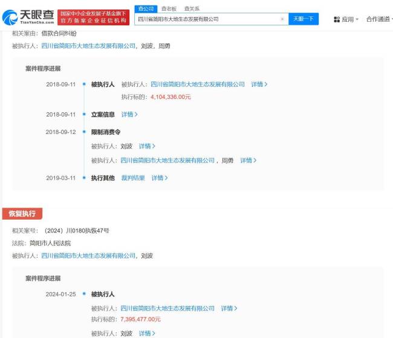Open company link under 限制消费令
Image resolution: width=393 pixels, height=338 pixels.
[167, 161]
